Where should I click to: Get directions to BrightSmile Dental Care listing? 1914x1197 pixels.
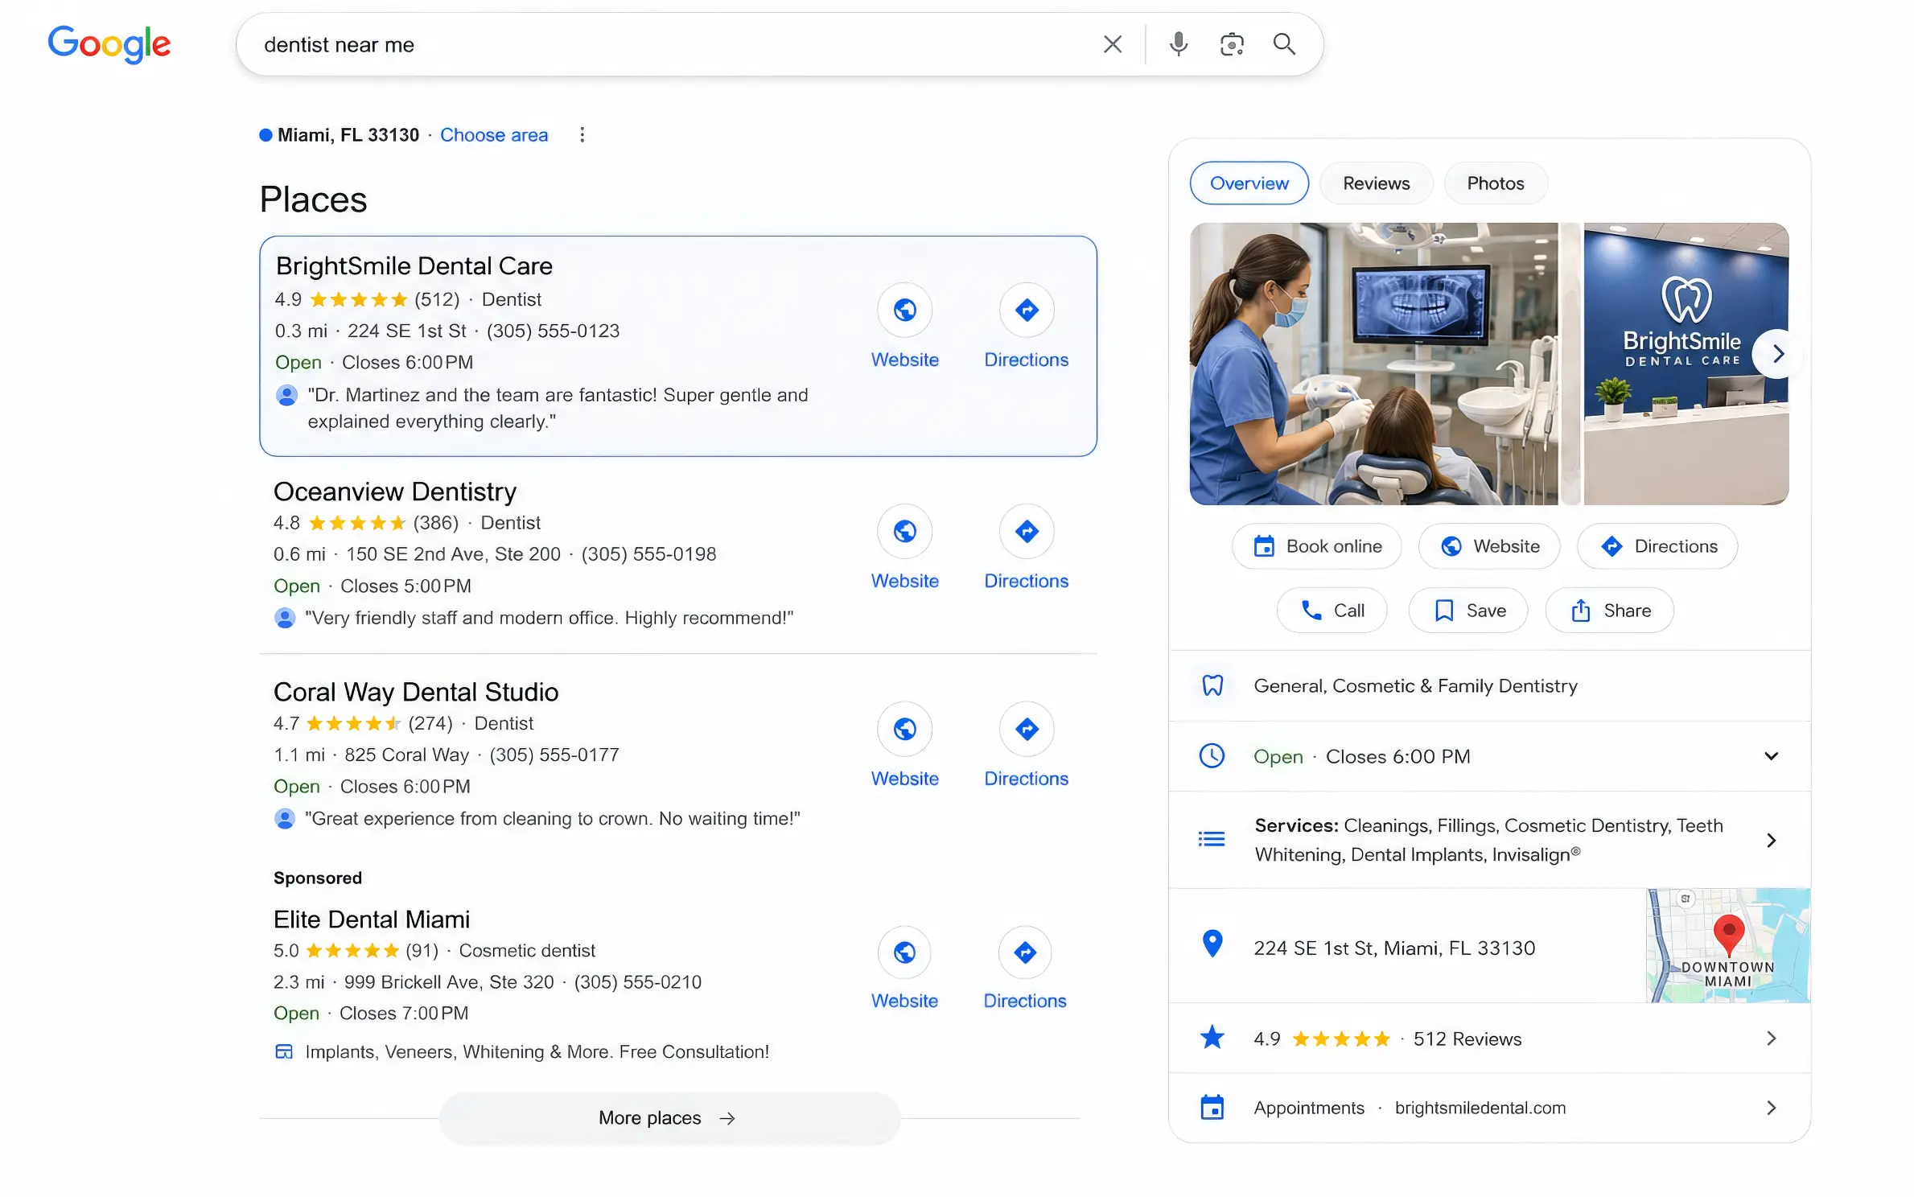[x=1026, y=310]
